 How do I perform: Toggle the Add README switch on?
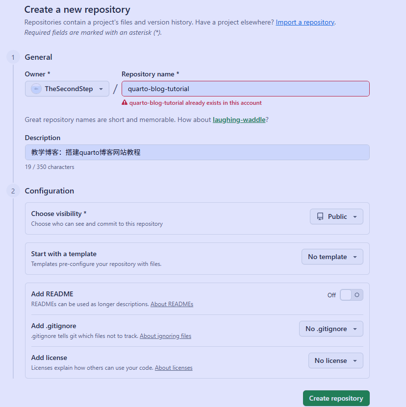pos(352,295)
